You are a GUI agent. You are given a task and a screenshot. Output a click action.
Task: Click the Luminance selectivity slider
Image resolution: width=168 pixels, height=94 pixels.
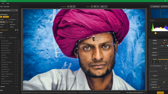click(x=163, y=82)
